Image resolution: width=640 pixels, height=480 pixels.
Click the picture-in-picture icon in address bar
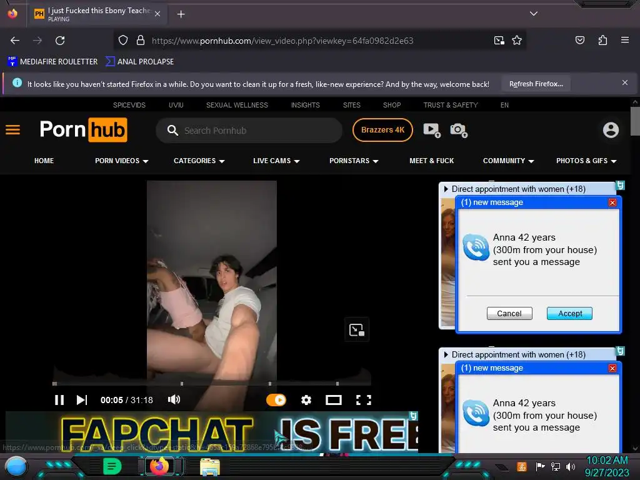[499, 41]
